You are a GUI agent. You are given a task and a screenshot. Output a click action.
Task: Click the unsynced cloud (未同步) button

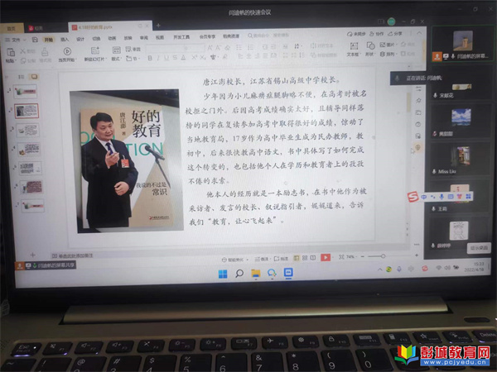point(356,34)
